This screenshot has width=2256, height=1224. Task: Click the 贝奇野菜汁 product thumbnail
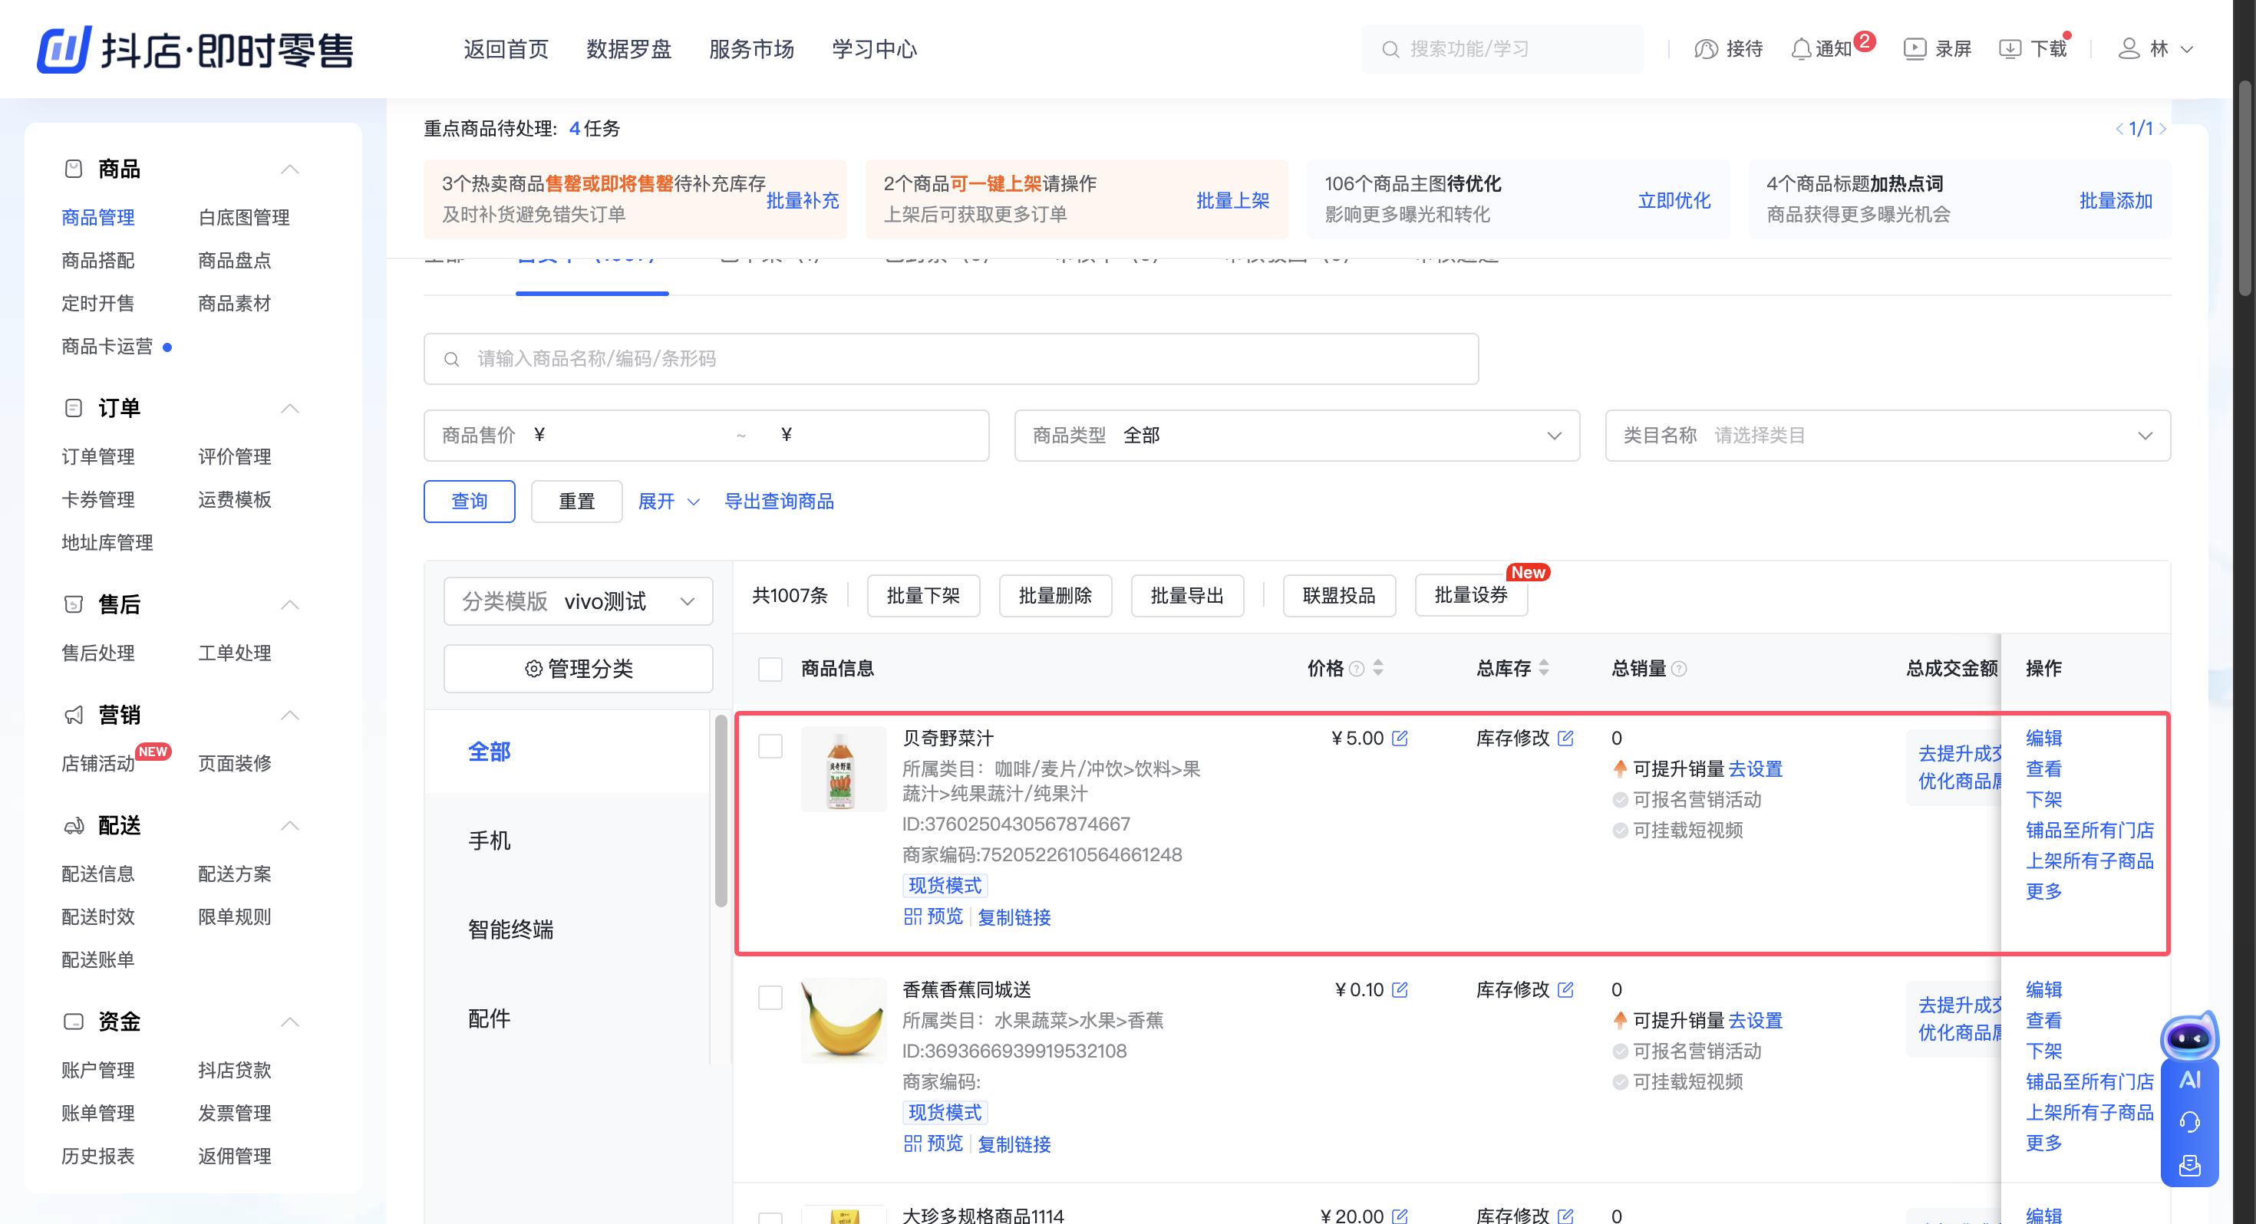843,768
